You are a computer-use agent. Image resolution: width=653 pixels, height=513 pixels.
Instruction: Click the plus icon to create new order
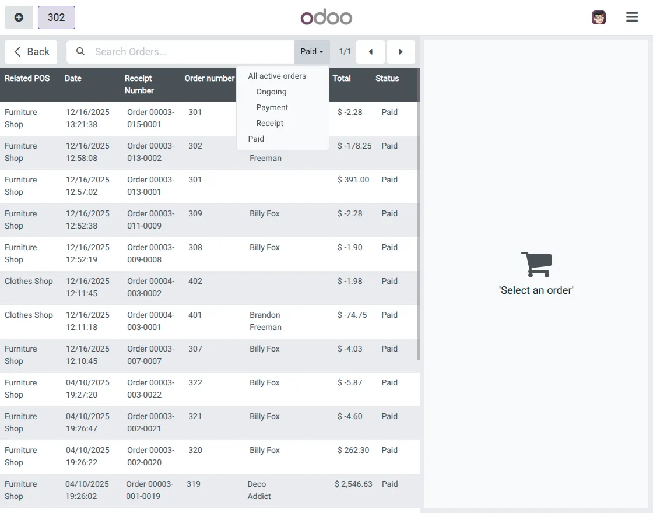tap(18, 17)
